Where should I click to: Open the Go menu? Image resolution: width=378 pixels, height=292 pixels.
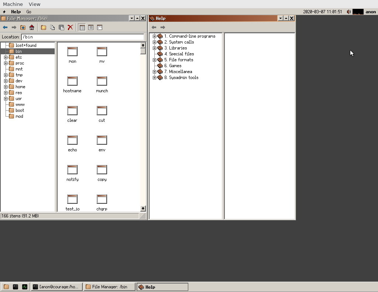[x=28, y=12]
